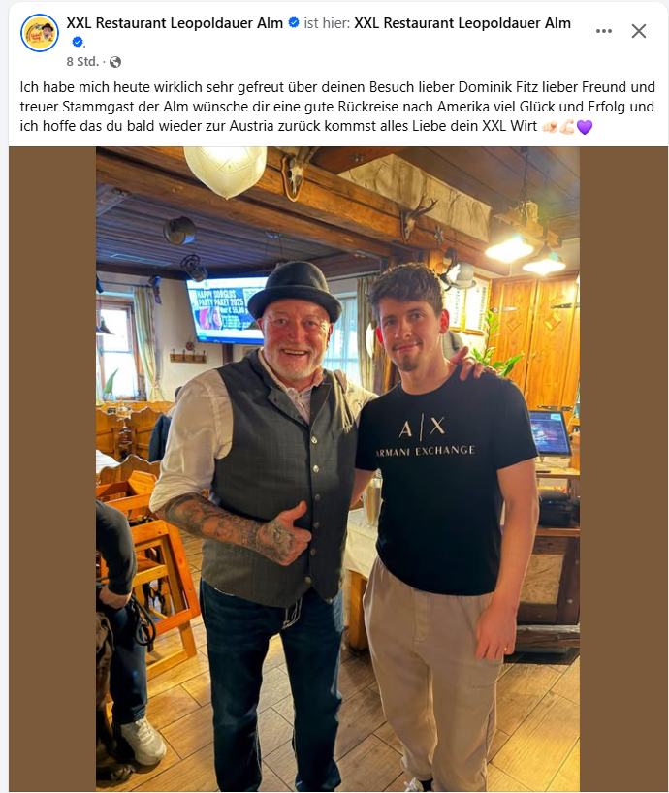Screen dimensions: 669x793
Task: Click the thumbs-up hand emoji in the post text
Action: 548,127
